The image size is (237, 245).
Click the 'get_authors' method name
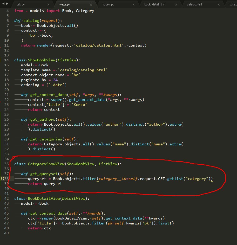coord(43,120)
